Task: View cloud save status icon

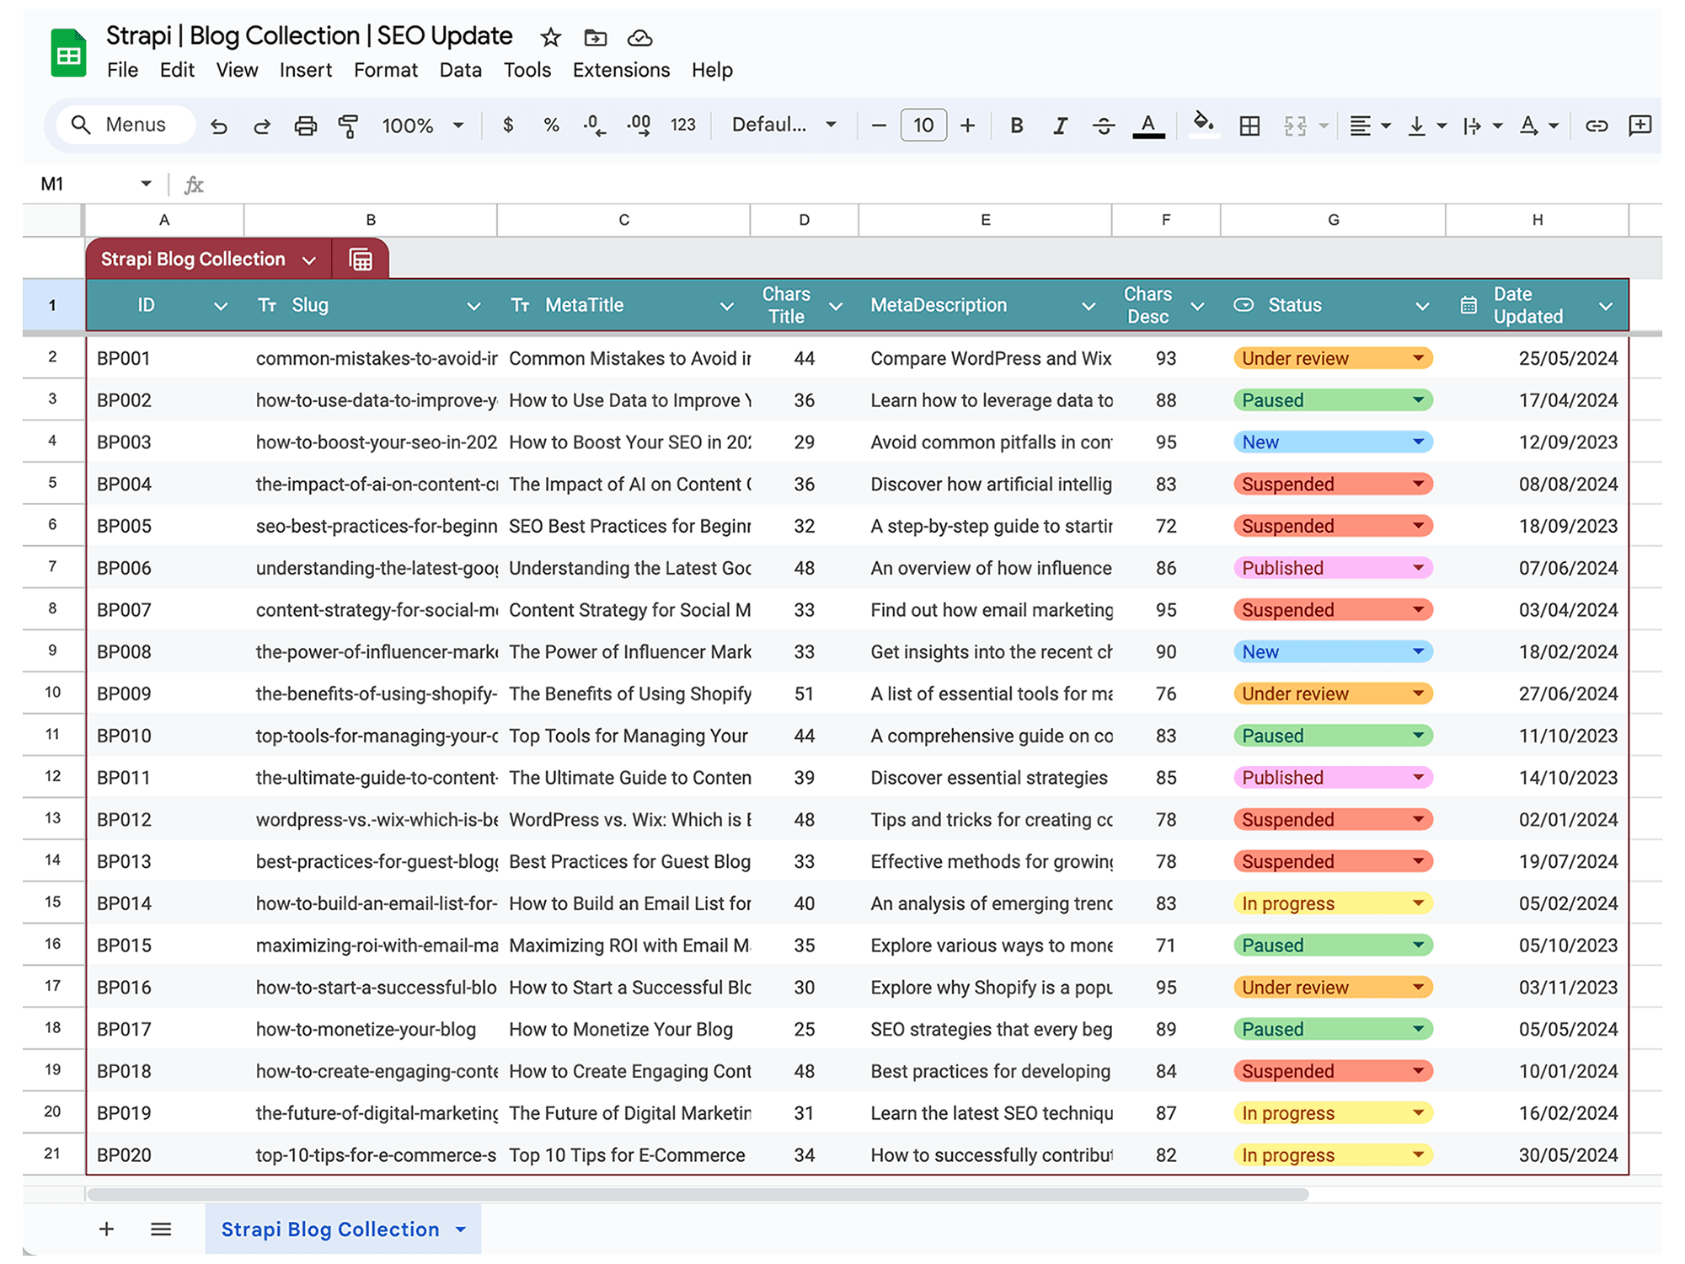Action: pos(639,38)
